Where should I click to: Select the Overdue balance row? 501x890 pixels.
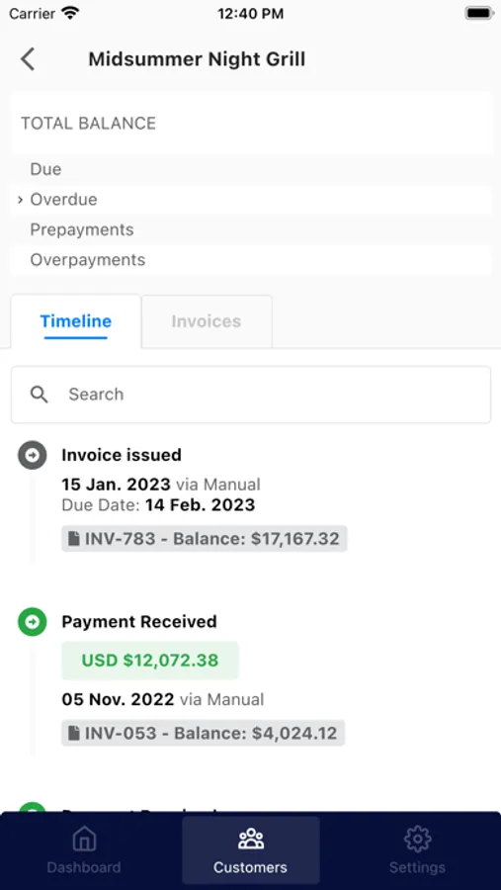[x=251, y=200]
